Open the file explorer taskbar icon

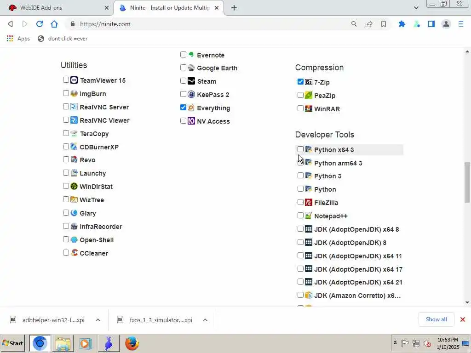click(x=63, y=343)
